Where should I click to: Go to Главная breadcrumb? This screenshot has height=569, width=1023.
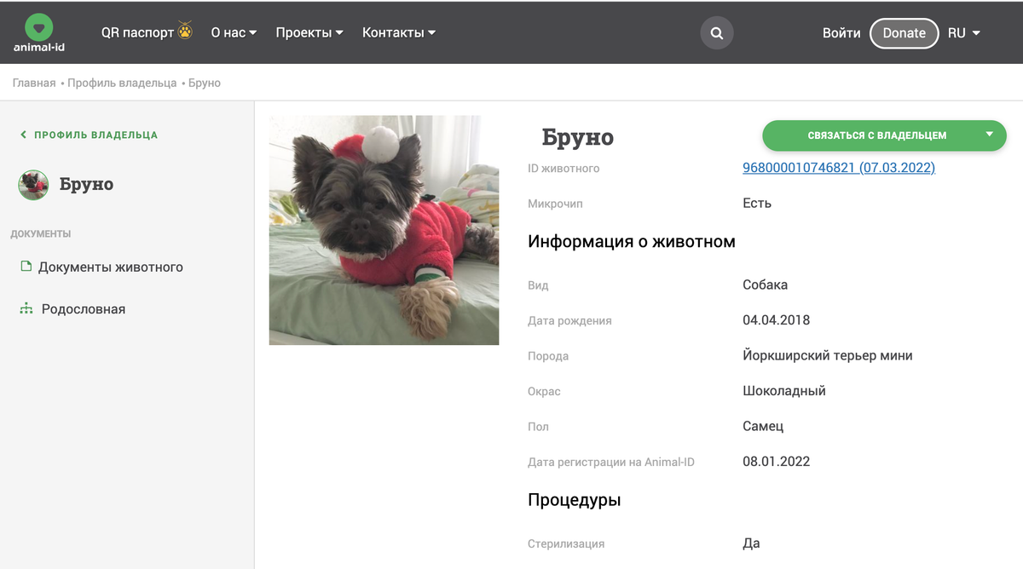click(x=34, y=83)
